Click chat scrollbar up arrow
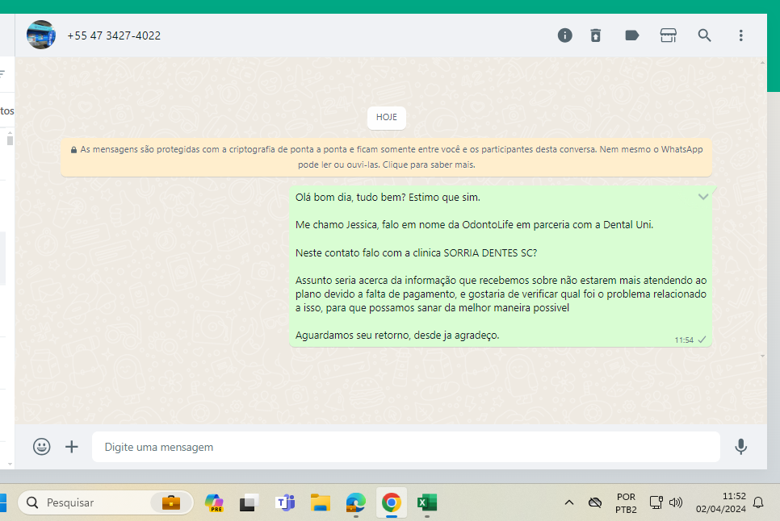The height and width of the screenshot is (521, 780). point(762,63)
